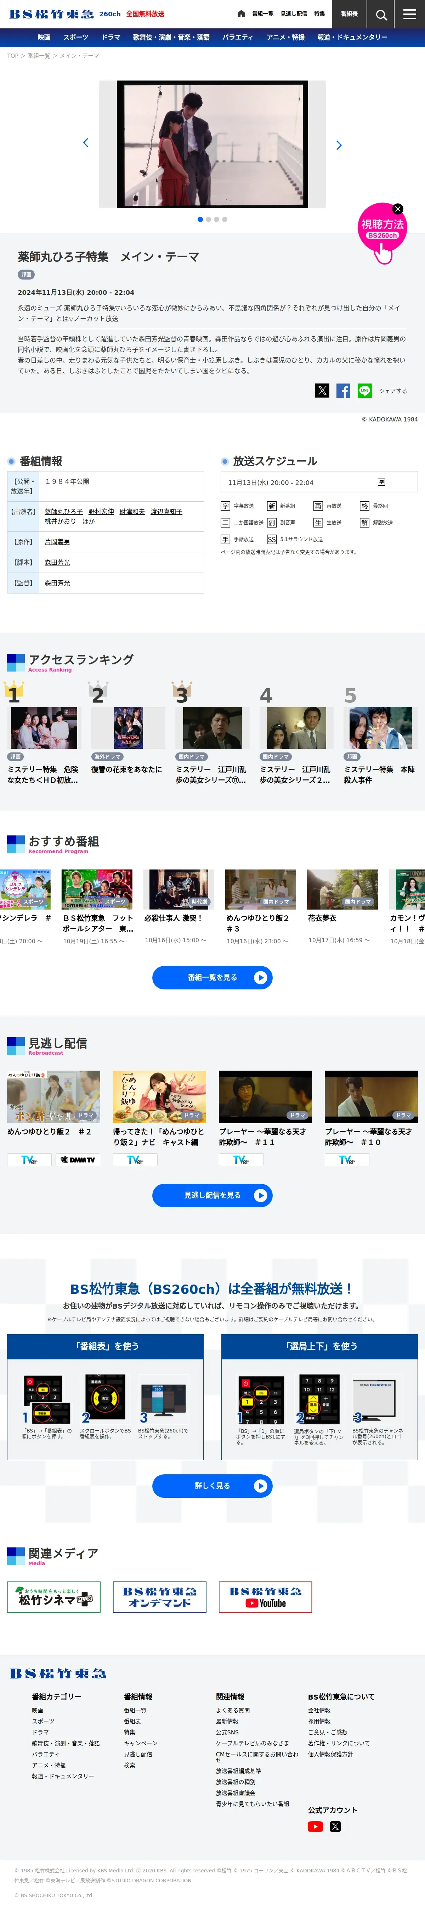425x1916 pixels.
Task: Click the 番組一覧を見る button
Action: (x=212, y=977)
